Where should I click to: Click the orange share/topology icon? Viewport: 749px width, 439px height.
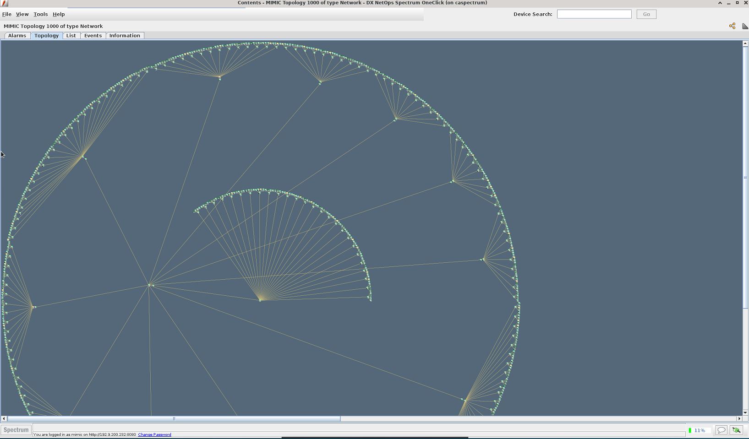click(732, 26)
